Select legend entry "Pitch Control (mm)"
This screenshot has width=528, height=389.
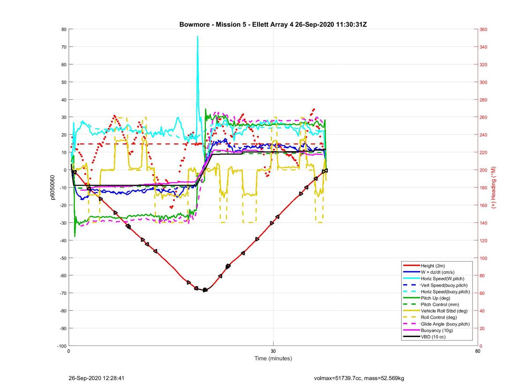pos(440,305)
